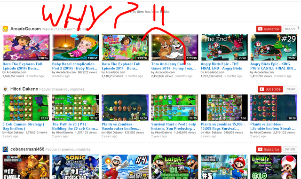Open 'Baby Hazel complication Part 2' title

click(x=75, y=66)
